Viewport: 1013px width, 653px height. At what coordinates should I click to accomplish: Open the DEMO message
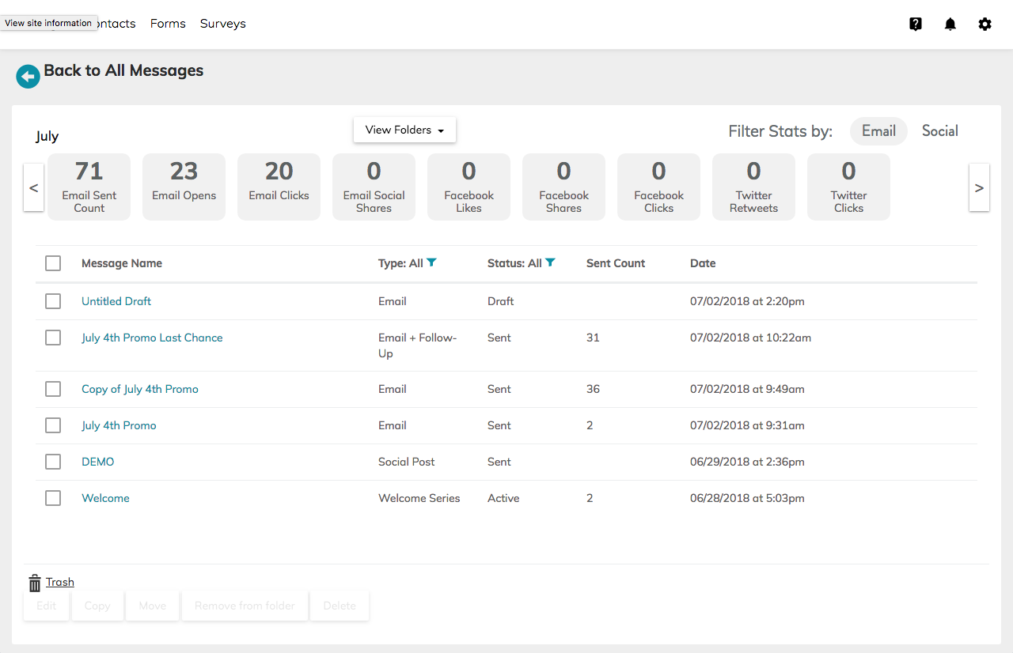coord(98,462)
